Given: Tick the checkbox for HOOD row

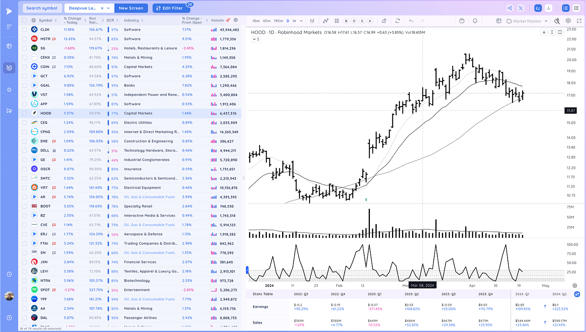Looking at the screenshot, I should pyautogui.click(x=25, y=113).
